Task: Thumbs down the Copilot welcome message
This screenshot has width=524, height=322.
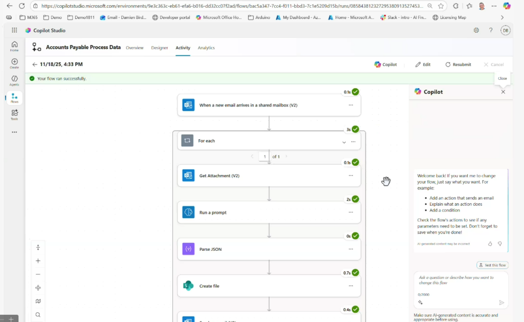Action: pos(499,244)
